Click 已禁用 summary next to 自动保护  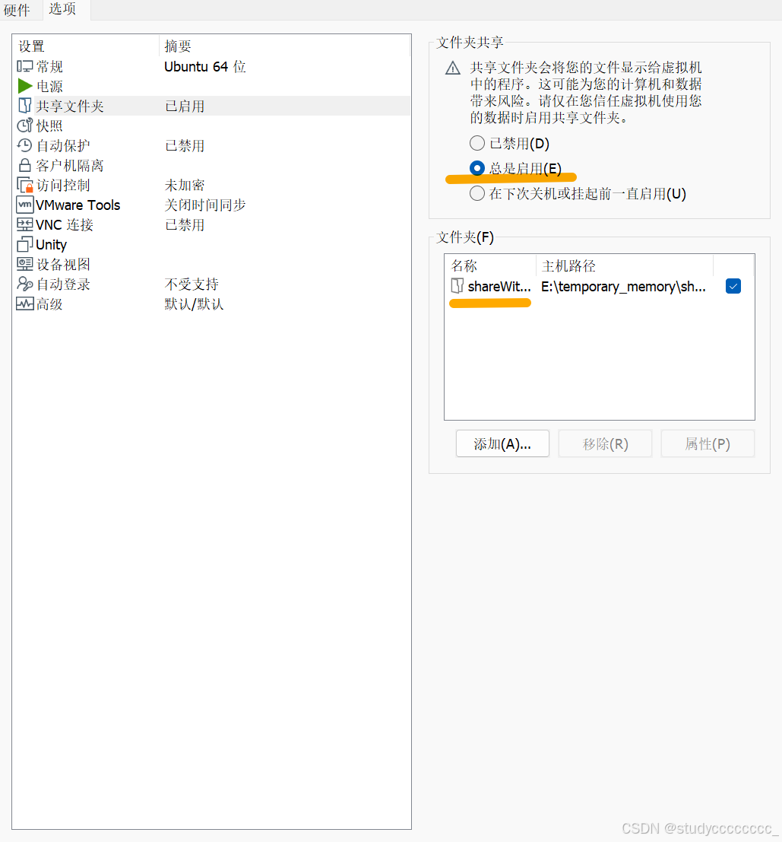coord(185,145)
